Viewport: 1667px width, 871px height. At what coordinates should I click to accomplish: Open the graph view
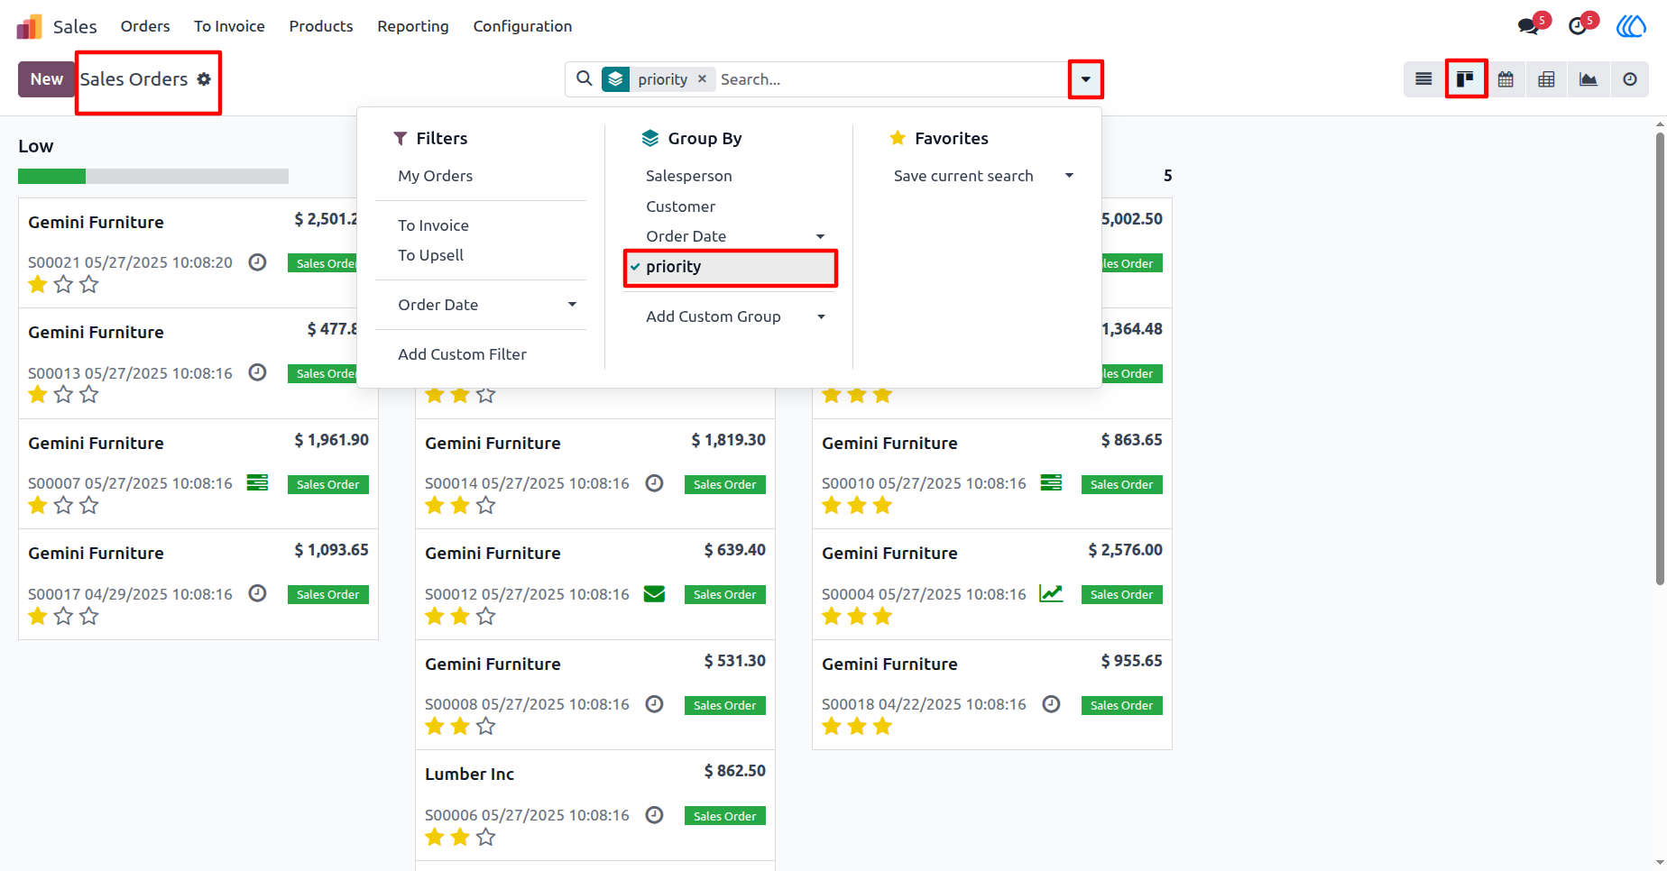1588,79
